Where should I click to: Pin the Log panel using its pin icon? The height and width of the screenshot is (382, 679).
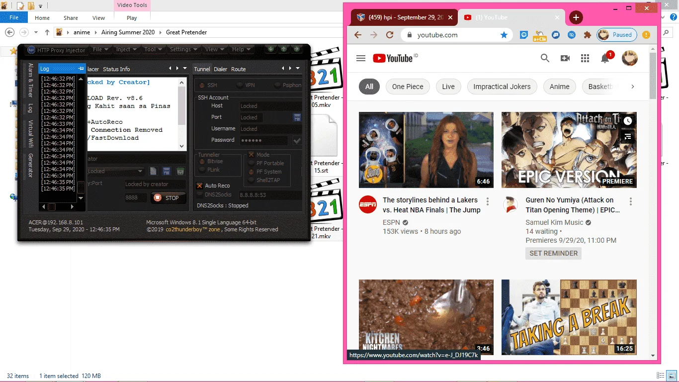click(82, 69)
